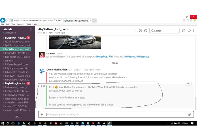Click the search magnifier in address bar
Screen dimensions: 197x140
tap(54, 20)
